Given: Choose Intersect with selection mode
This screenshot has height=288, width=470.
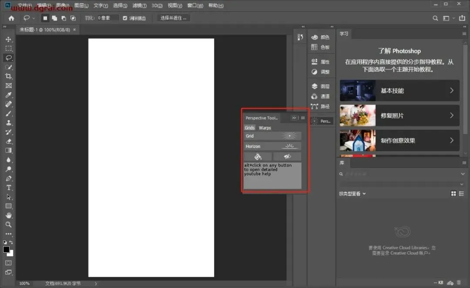Looking at the screenshot, I should tap(73, 18).
